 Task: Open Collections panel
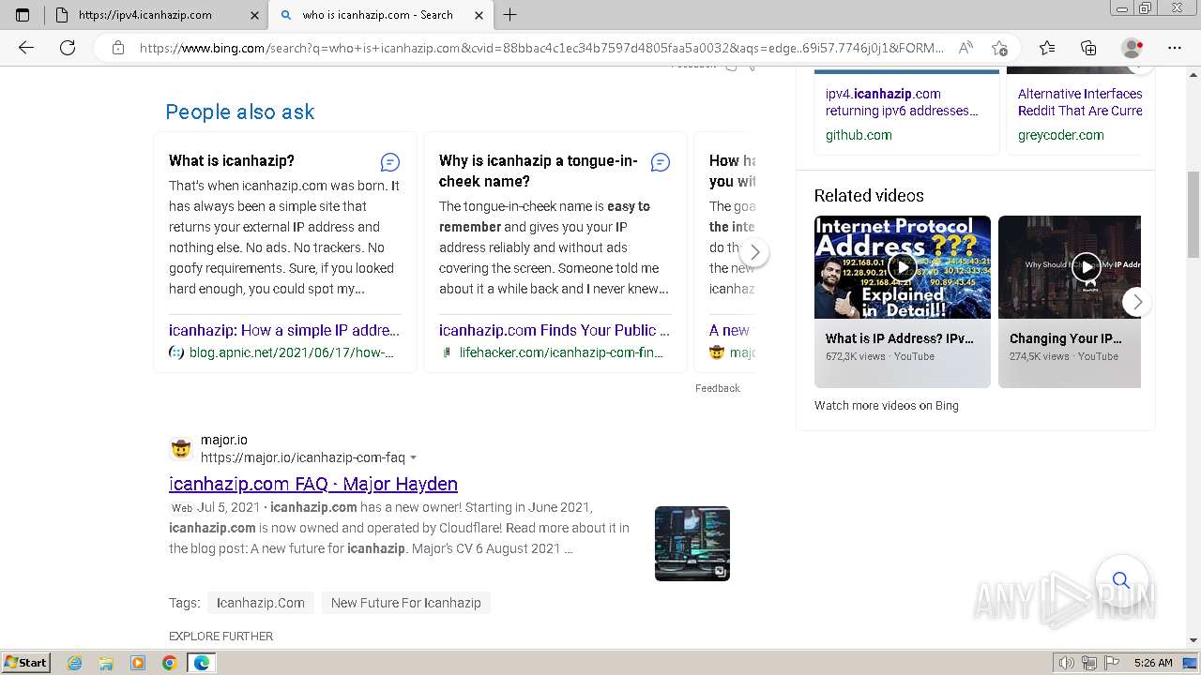[x=1088, y=48]
